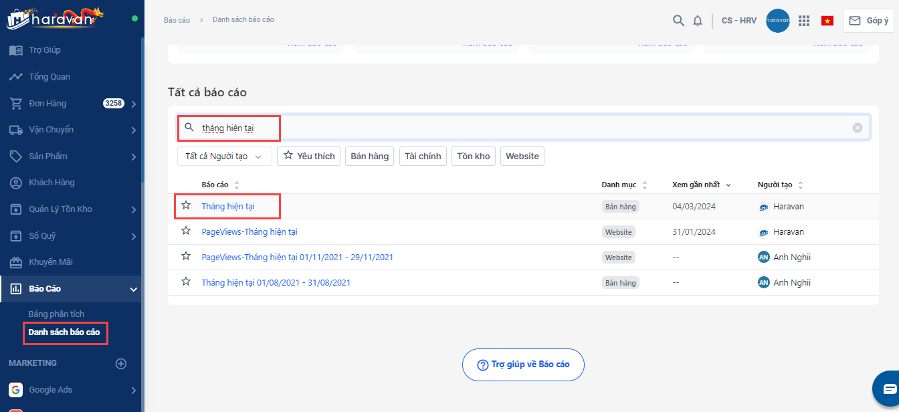Open the Tháng hiện tại 01/08/2021 report link
899x412 pixels.
tap(276, 283)
